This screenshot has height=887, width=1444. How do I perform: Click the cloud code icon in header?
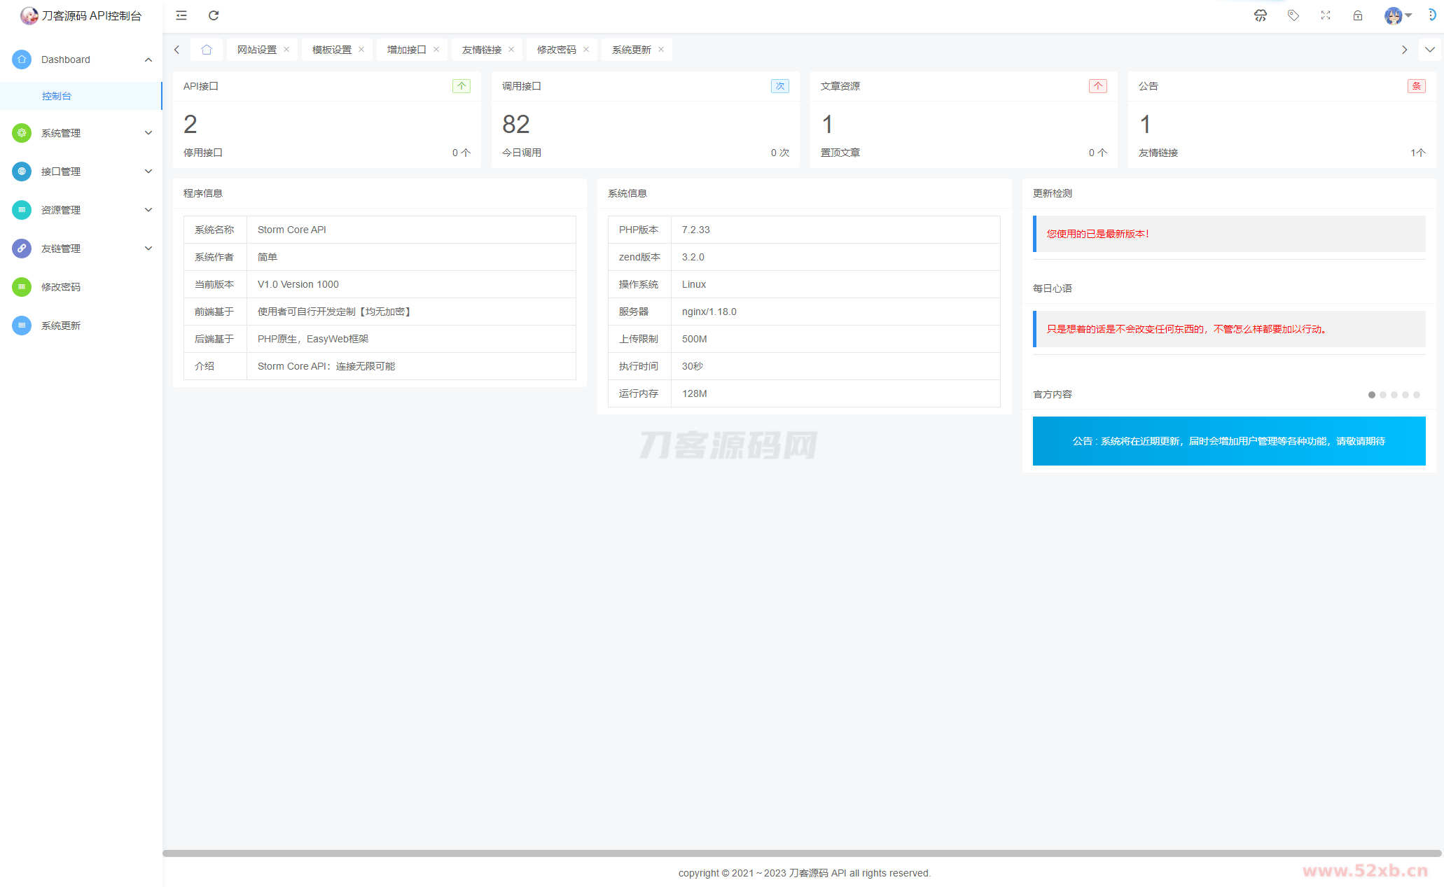pyautogui.click(x=1260, y=15)
